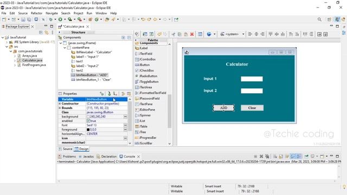347x195 pixels.
Task: Expand the Bounds property row
Action: (60, 108)
